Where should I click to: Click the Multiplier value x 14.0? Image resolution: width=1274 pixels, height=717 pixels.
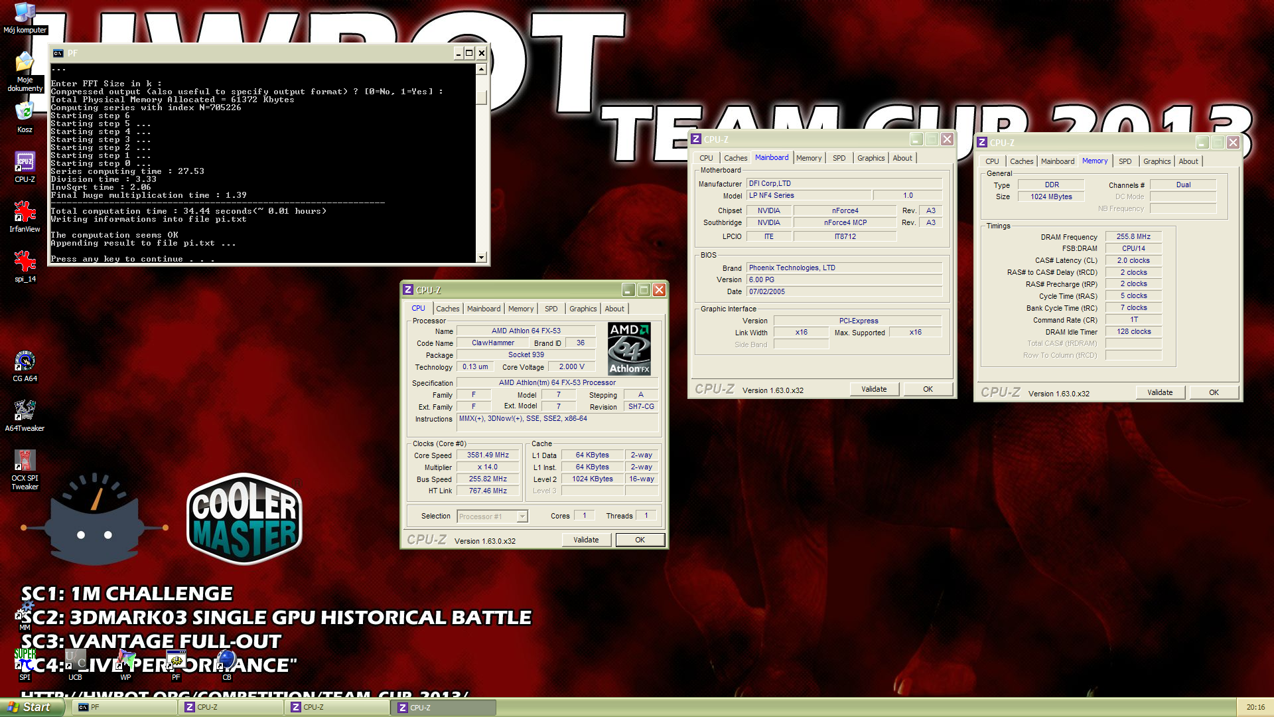click(x=488, y=467)
